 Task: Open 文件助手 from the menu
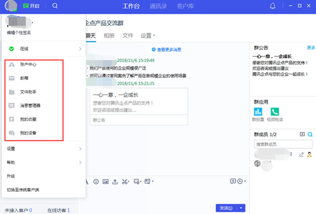[x=28, y=92]
